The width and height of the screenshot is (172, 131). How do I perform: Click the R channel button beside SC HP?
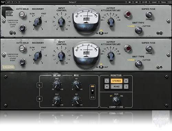40,99
